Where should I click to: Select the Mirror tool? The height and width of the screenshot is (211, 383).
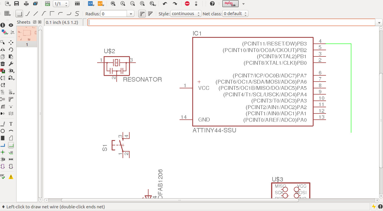point(3,50)
